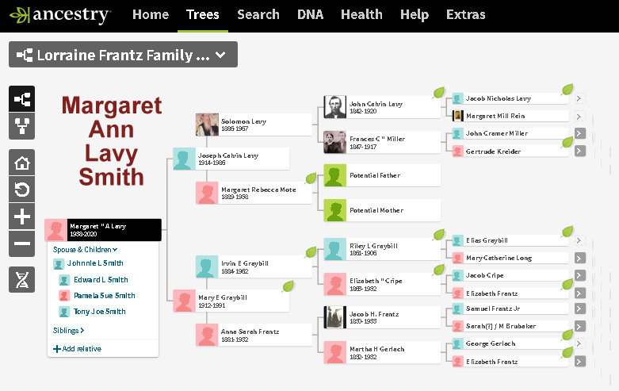This screenshot has height=391, width=619.
Task: Open Pamela Sue Smith's profile link
Action: coord(104,296)
